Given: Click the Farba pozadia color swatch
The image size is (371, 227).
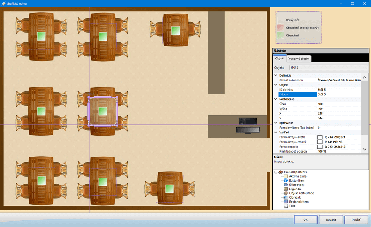Looking at the screenshot, I should (x=320, y=147).
